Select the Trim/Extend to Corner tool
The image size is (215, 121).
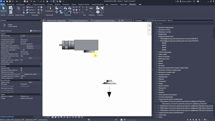(x=70, y=12)
